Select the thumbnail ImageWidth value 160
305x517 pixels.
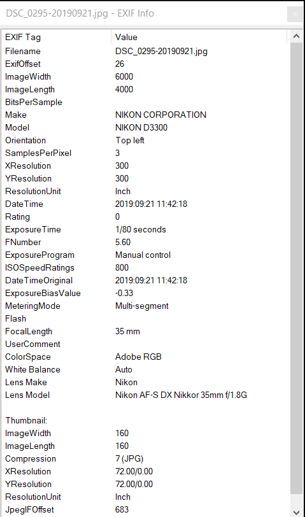pyautogui.click(x=122, y=433)
